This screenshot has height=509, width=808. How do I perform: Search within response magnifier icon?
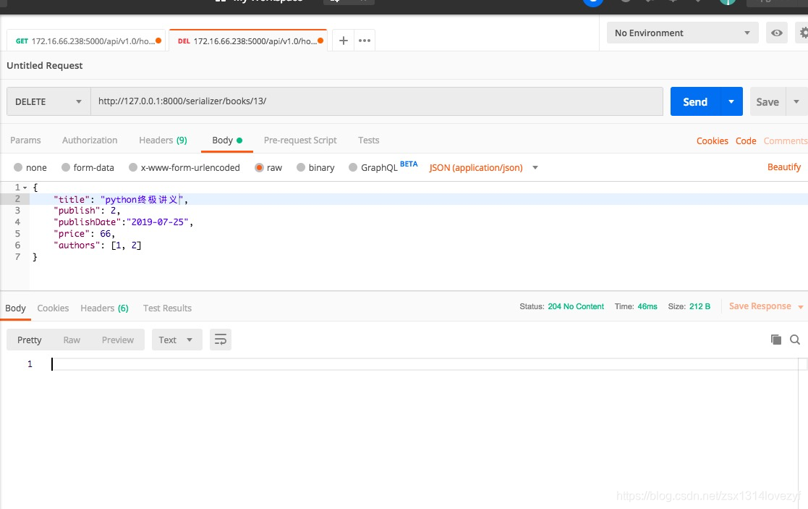pos(795,340)
